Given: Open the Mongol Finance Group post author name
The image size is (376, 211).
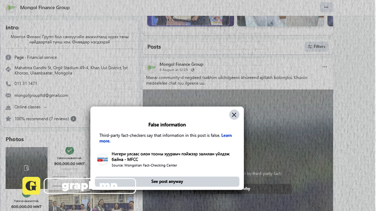Looking at the screenshot, I should point(181,64).
